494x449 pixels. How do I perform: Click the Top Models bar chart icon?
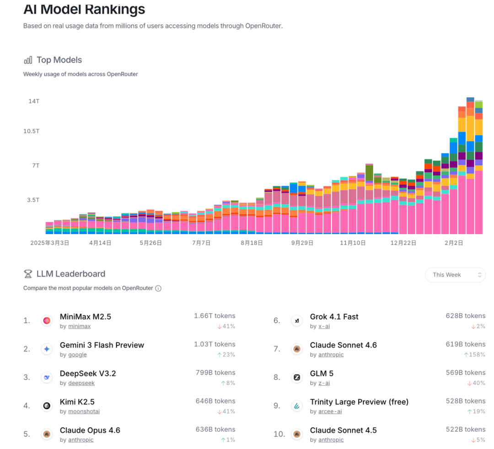pos(28,60)
